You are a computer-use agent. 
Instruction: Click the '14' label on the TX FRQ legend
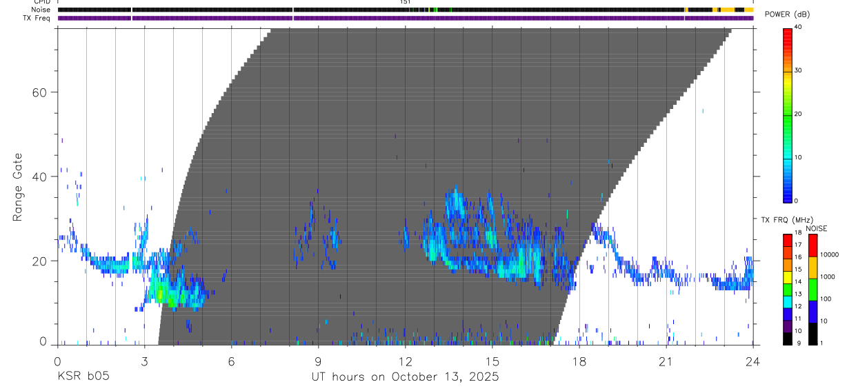tap(797, 281)
